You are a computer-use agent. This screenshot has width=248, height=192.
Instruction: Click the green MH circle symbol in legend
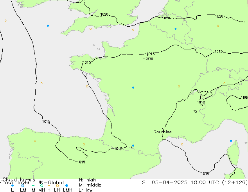tap(41, 185)
